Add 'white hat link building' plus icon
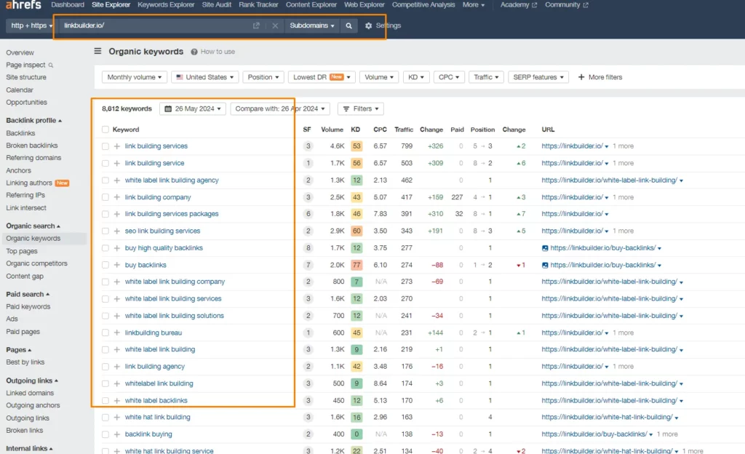Screen dimensions: 745x454 117,418
